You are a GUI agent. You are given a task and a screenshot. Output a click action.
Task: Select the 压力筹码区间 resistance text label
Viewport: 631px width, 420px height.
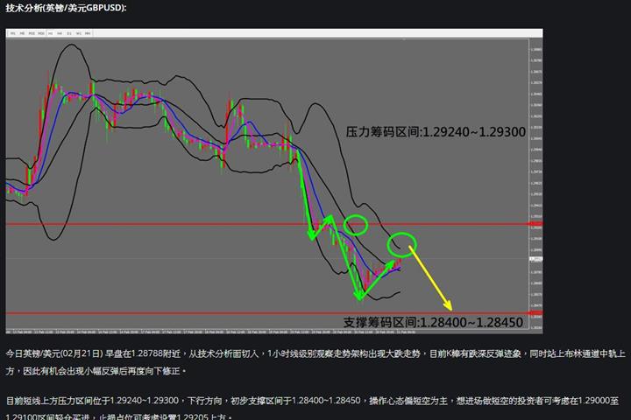pyautogui.click(x=436, y=132)
